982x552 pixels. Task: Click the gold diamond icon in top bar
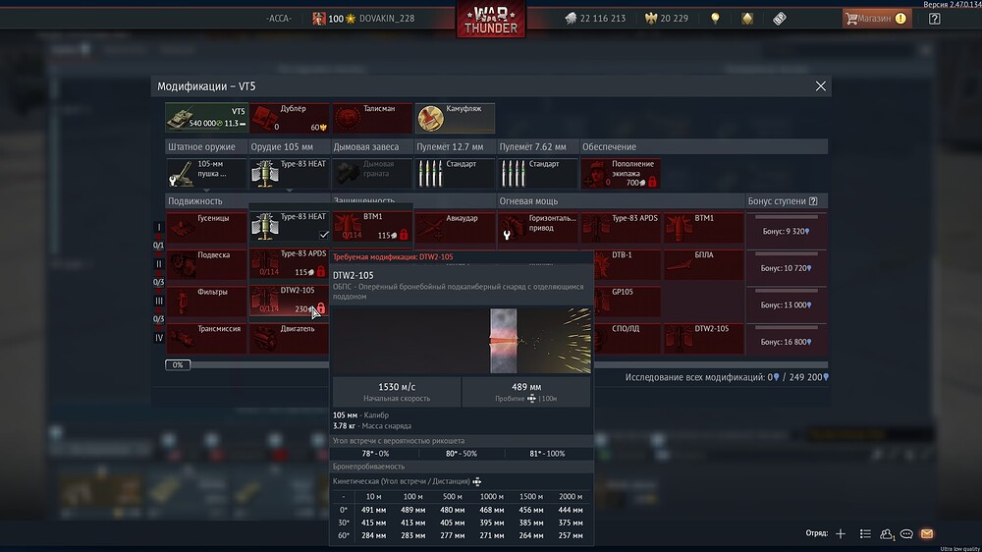pyautogui.click(x=747, y=18)
